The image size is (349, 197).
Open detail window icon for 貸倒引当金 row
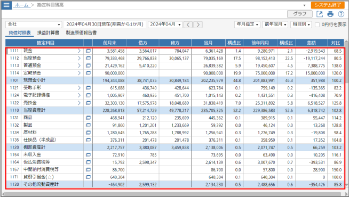88,177
